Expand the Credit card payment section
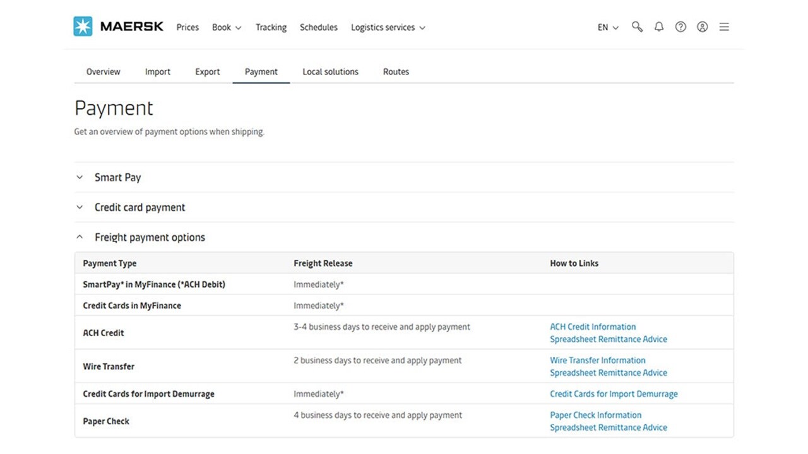This screenshot has height=454, width=808. 140,207
